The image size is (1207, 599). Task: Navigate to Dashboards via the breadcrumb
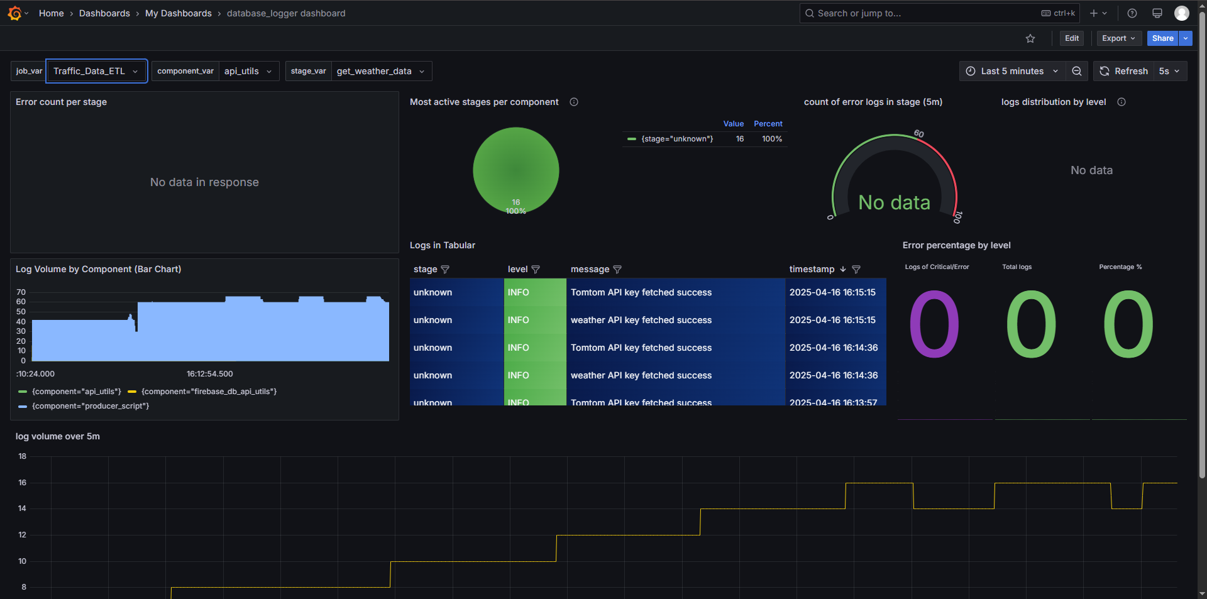click(x=104, y=13)
